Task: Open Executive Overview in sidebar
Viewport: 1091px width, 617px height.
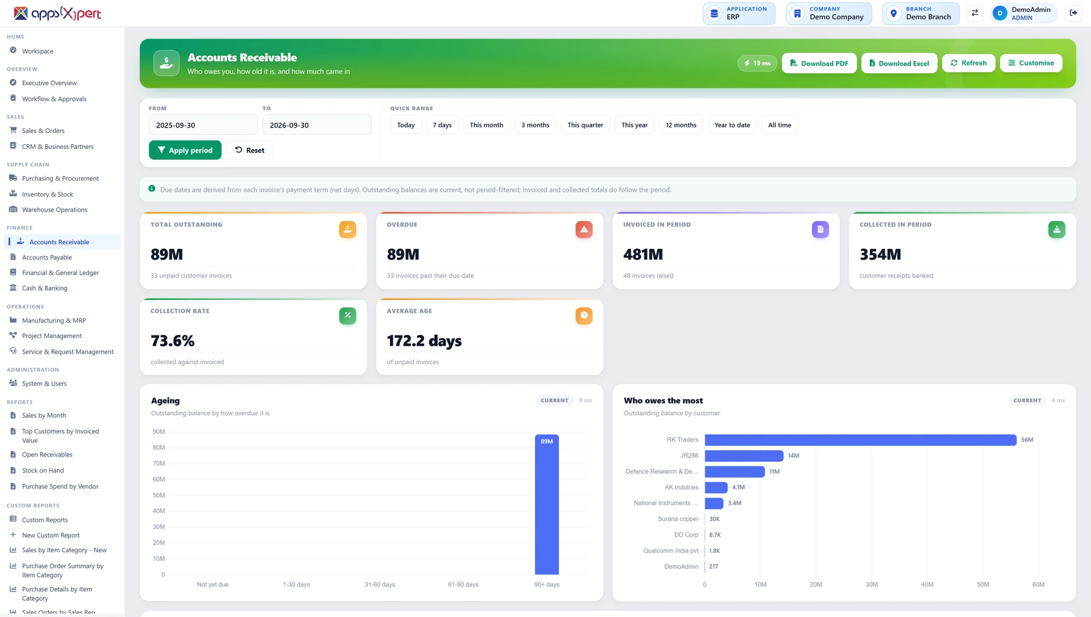Action: tap(49, 83)
